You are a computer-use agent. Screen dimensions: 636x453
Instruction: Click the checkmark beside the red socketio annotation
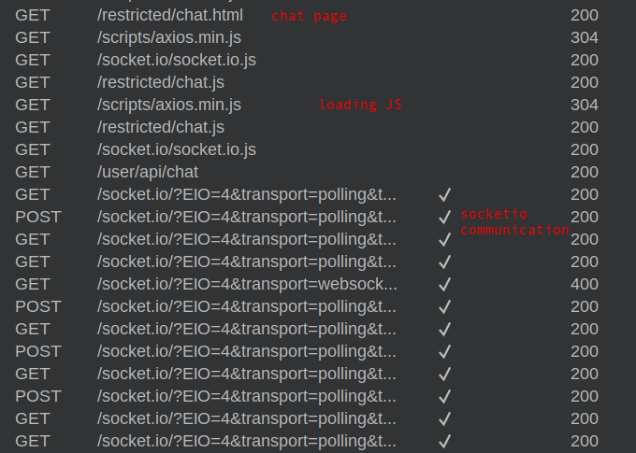[444, 217]
